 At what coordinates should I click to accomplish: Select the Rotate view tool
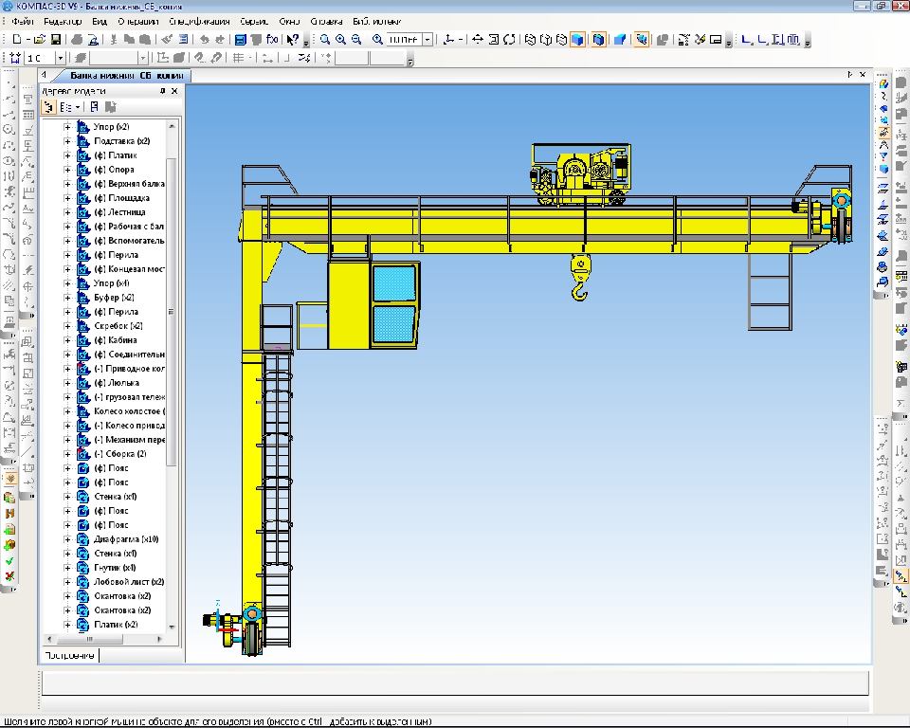tap(510, 40)
